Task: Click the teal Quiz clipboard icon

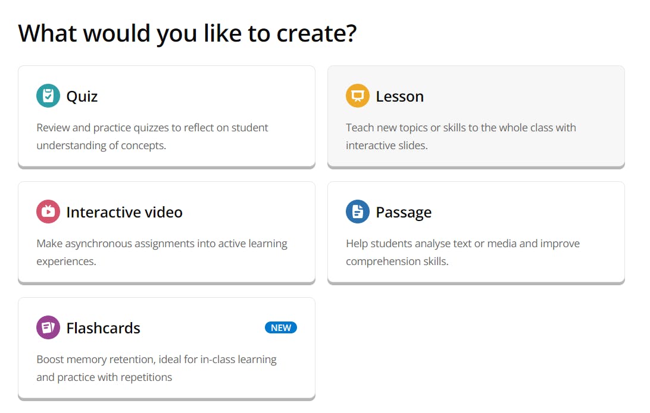Action: pos(48,96)
